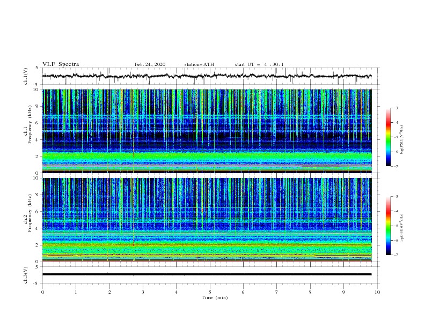
Task: Click the upper "log(PSD)(V²/Hz)" colorbar label
Action: (x=402, y=140)
